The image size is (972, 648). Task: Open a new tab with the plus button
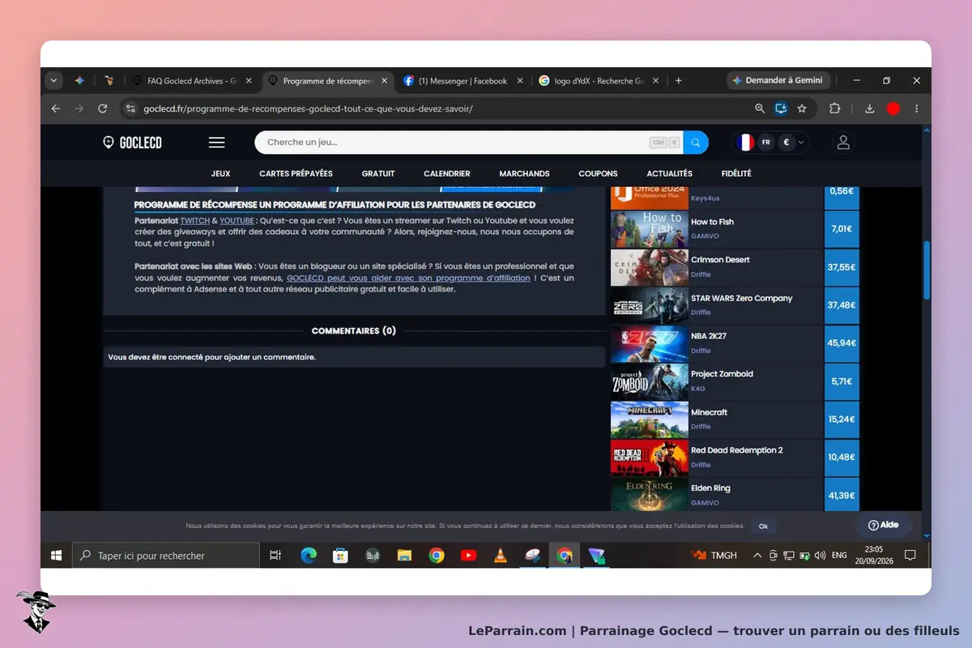[679, 81]
